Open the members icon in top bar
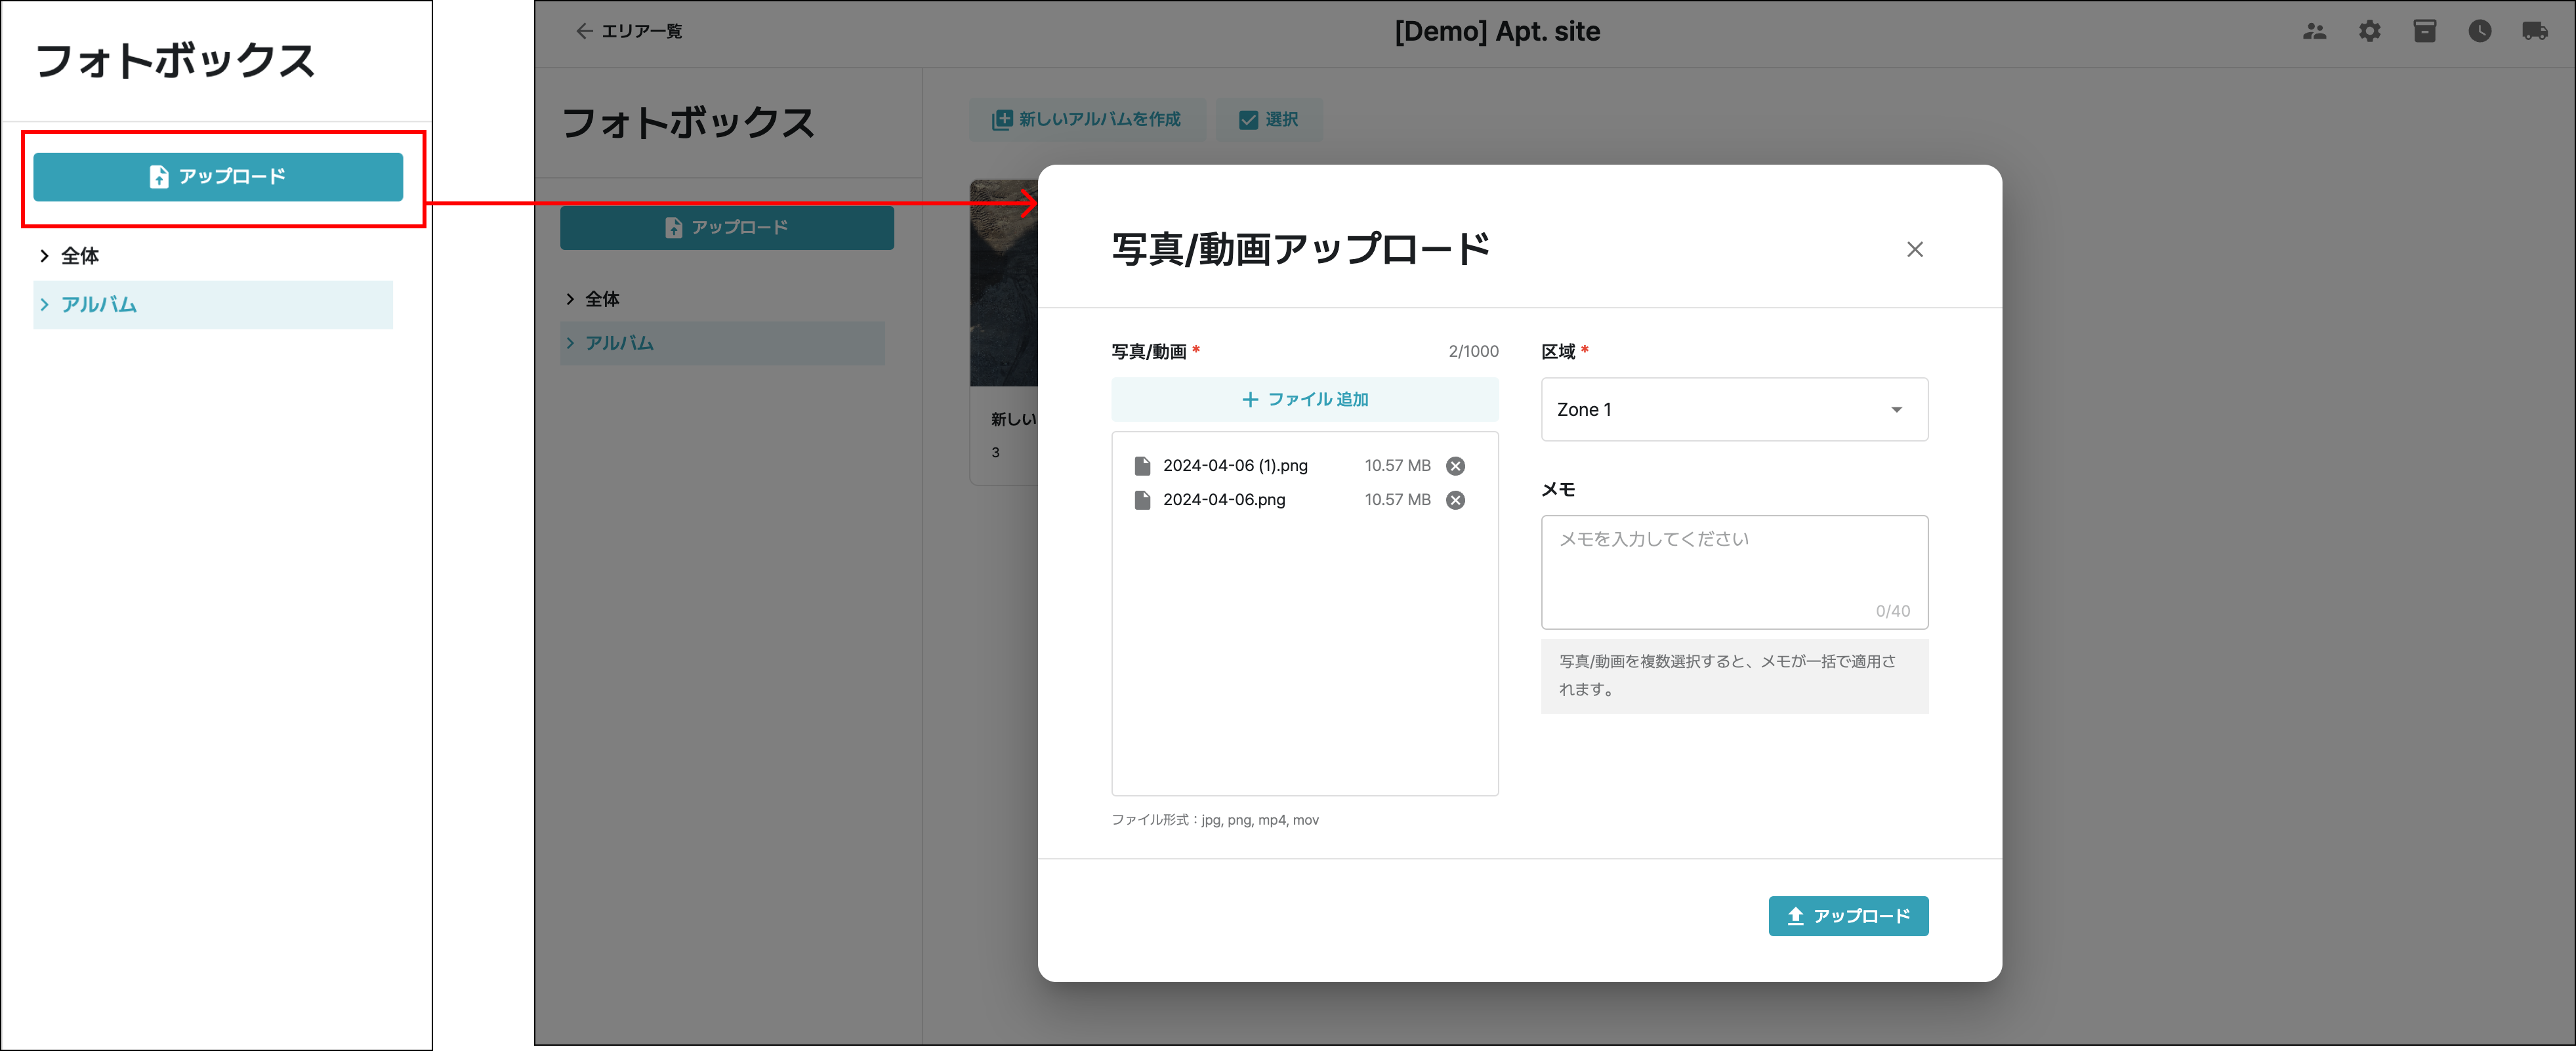Image resolution: width=2576 pixels, height=1051 pixels. 2314,31
